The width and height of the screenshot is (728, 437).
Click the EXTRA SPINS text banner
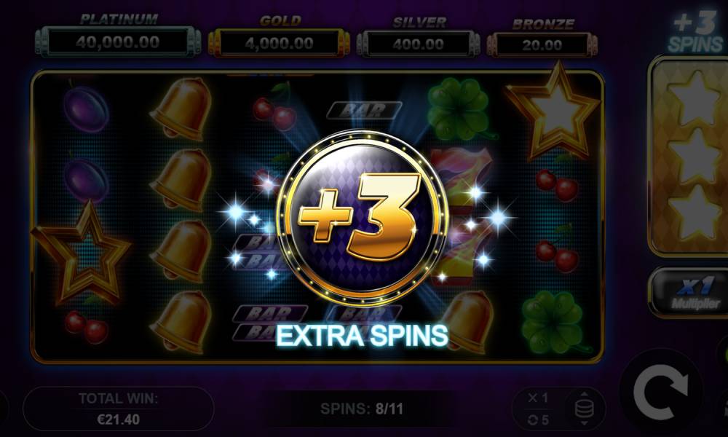[x=362, y=336]
